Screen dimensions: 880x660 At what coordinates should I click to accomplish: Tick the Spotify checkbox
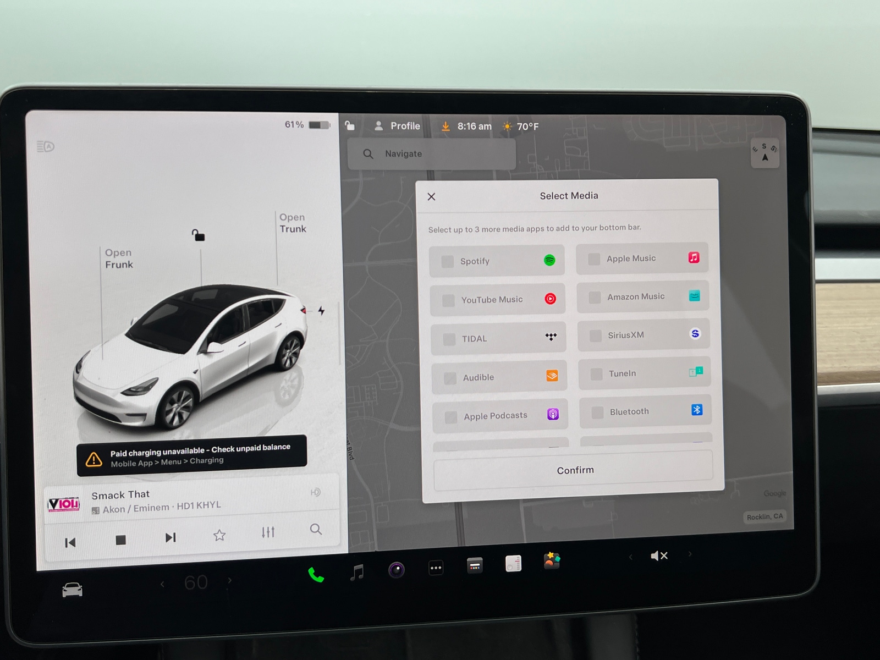(448, 261)
